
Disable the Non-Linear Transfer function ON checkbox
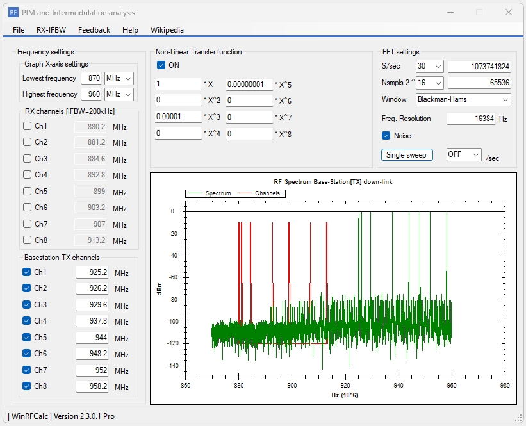click(160, 65)
